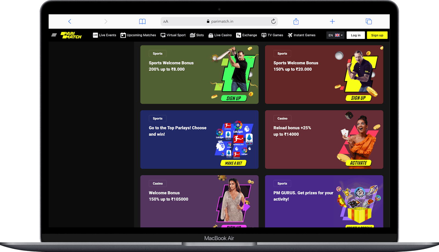Open reader AA text size options
The image size is (439, 252).
(166, 21)
